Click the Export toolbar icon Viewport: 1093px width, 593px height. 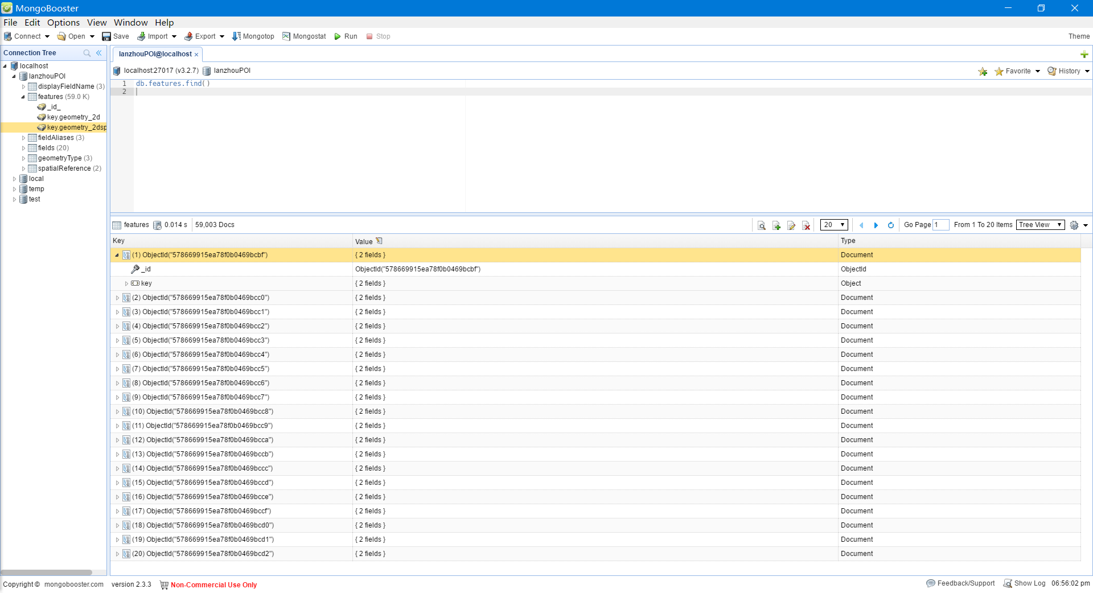pyautogui.click(x=188, y=36)
